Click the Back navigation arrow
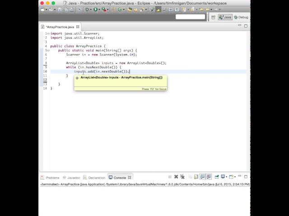Screen dimensions: 289x216 tap(207, 9)
